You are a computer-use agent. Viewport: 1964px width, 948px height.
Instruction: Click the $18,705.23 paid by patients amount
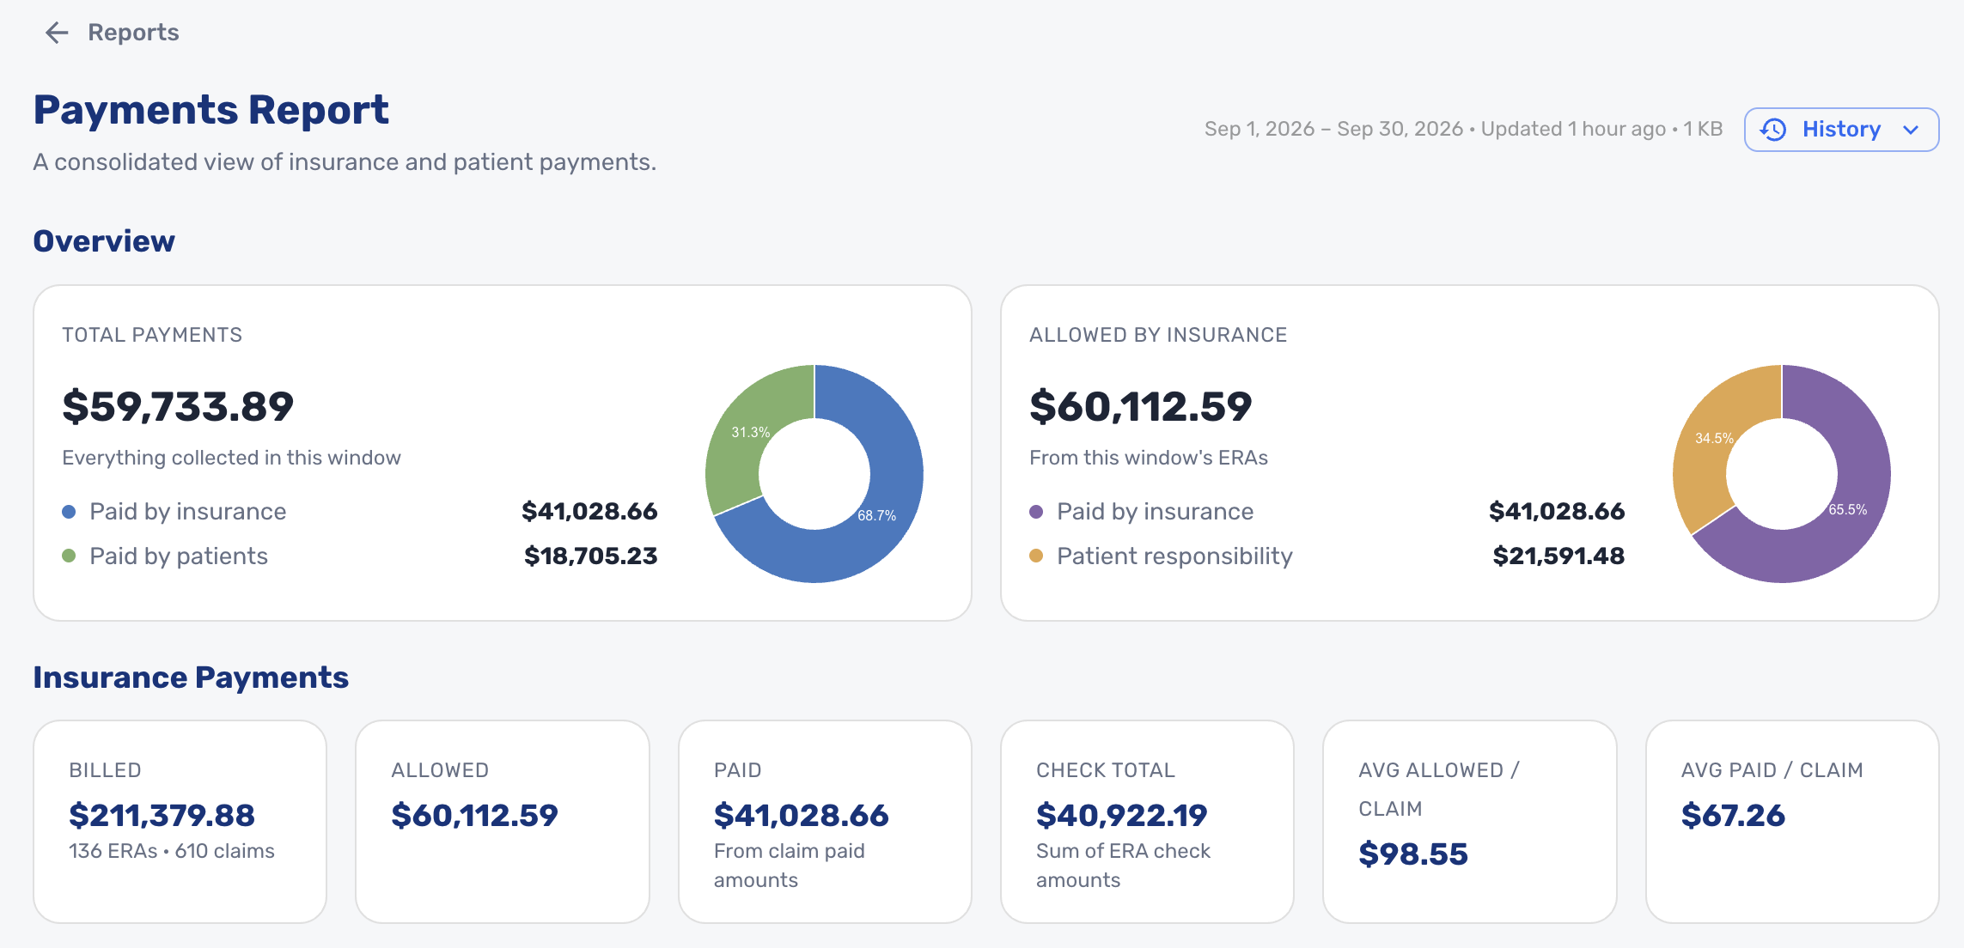pos(591,556)
